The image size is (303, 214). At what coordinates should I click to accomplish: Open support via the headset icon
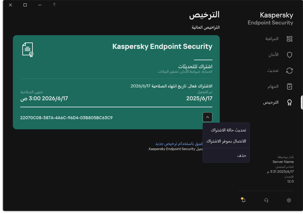coord(266,200)
